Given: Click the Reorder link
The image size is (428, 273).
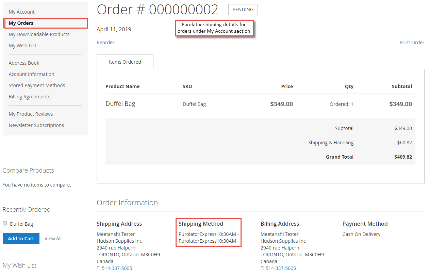Looking at the screenshot, I should click(105, 43).
